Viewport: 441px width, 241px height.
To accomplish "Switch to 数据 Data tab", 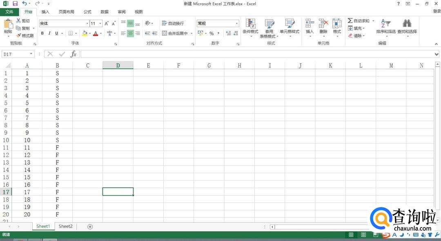I will [105, 12].
